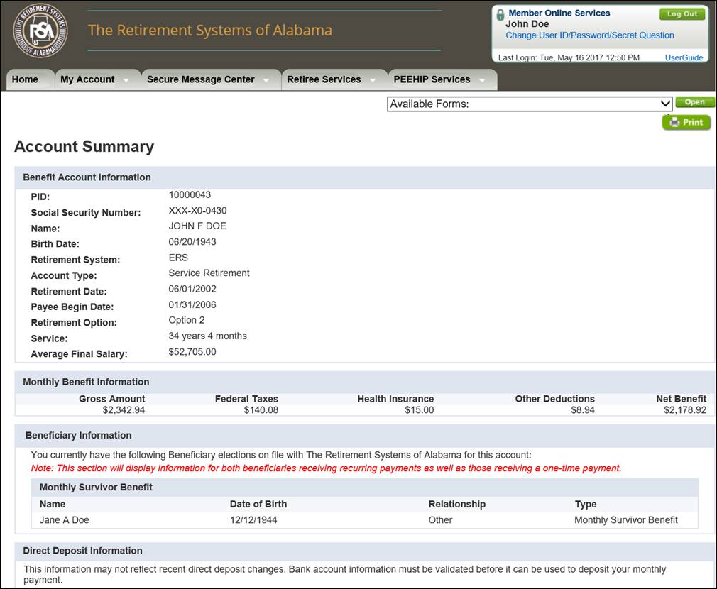Screen dimensions: 717x589
Task: Expand the Secure Message Center arrow
Action: pyautogui.click(x=266, y=80)
